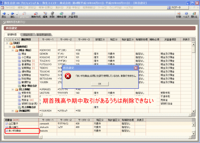Collapse the [流動資産] tree node

[10, 47]
